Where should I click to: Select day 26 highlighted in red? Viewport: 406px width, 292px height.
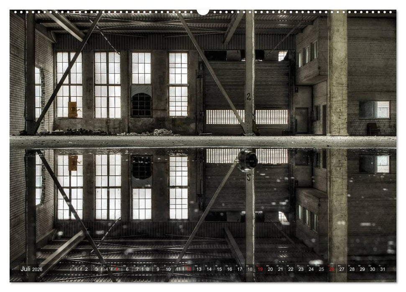(x=332, y=269)
